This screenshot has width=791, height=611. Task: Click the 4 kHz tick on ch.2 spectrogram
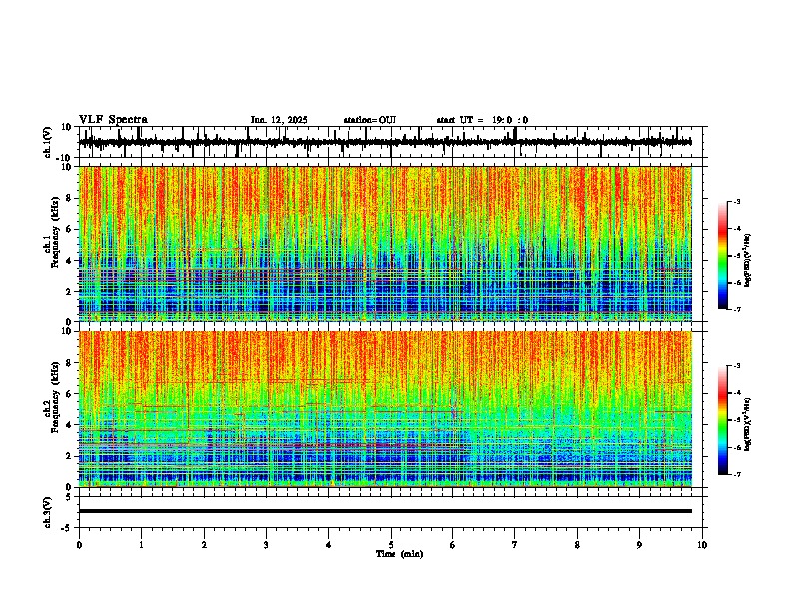pyautogui.click(x=69, y=425)
